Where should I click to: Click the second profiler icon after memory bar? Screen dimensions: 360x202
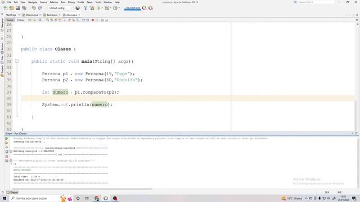(x=151, y=8)
